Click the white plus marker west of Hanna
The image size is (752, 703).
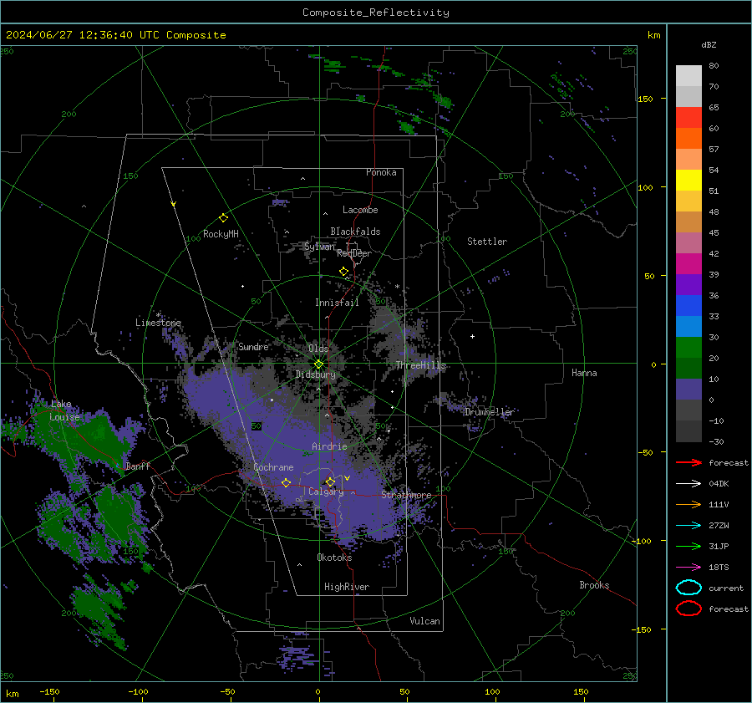pyautogui.click(x=472, y=336)
